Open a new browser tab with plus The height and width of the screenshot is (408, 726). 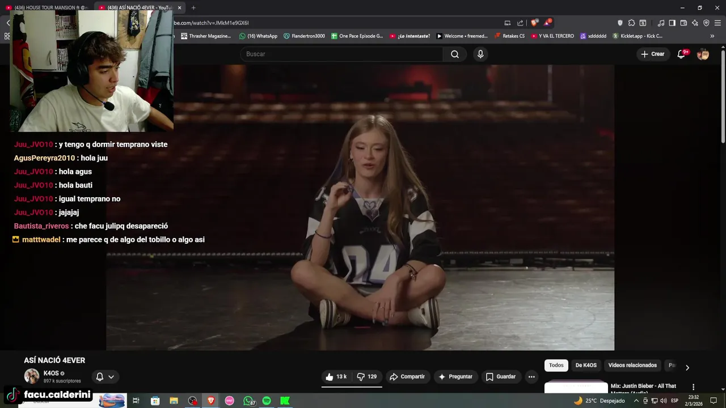(x=193, y=7)
